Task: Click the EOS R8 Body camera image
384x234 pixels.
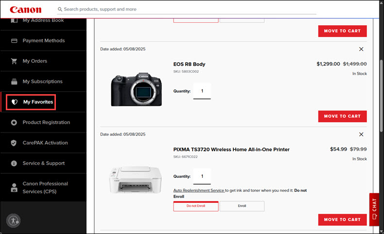Action: (136, 89)
